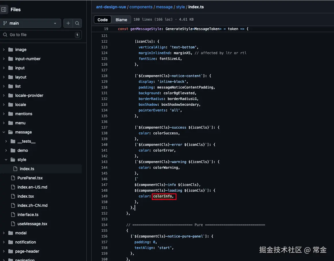Open the index.zh-CN.md file
This screenshot has height=261, width=334.
(x=32, y=205)
